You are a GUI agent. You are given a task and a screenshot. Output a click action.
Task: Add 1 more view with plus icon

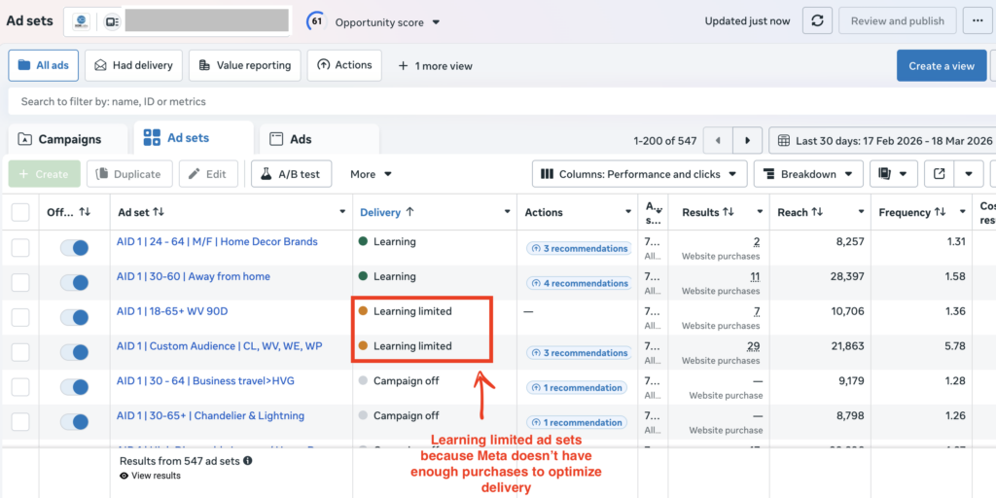click(x=435, y=66)
